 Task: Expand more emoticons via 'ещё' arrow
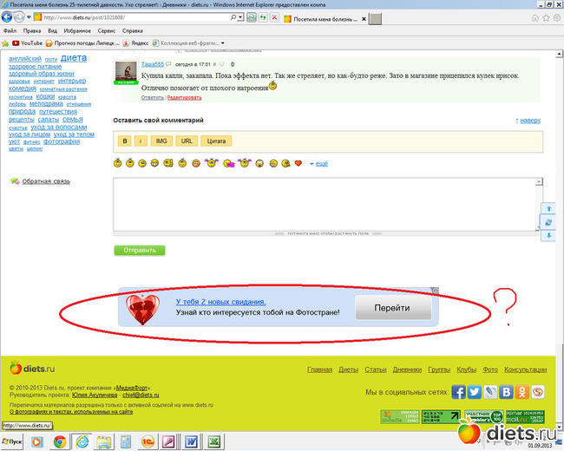coord(318,163)
